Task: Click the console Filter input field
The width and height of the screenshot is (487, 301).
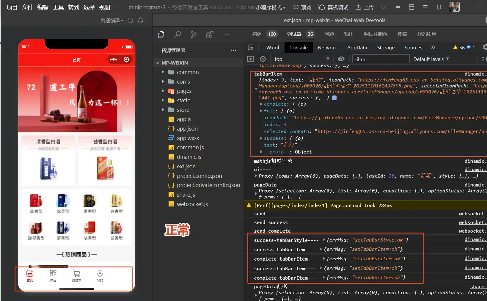Action: 381,59
